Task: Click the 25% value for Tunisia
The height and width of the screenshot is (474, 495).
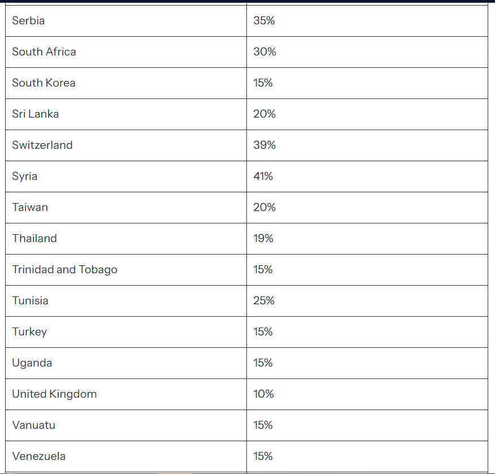Action: pyautogui.click(x=264, y=301)
